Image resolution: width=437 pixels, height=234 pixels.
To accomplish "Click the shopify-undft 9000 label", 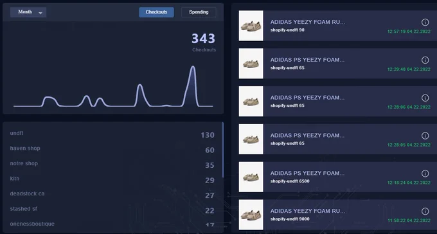I will (290, 219).
